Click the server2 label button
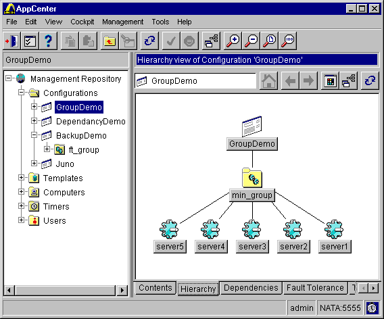The width and height of the screenshot is (384, 319). click(x=293, y=247)
